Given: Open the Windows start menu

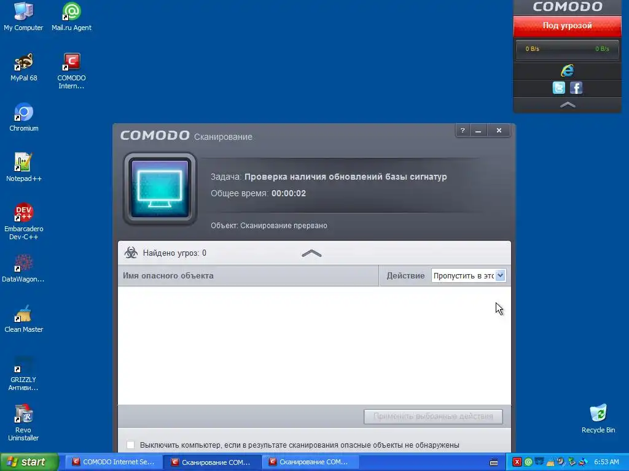Looking at the screenshot, I should coord(29,462).
